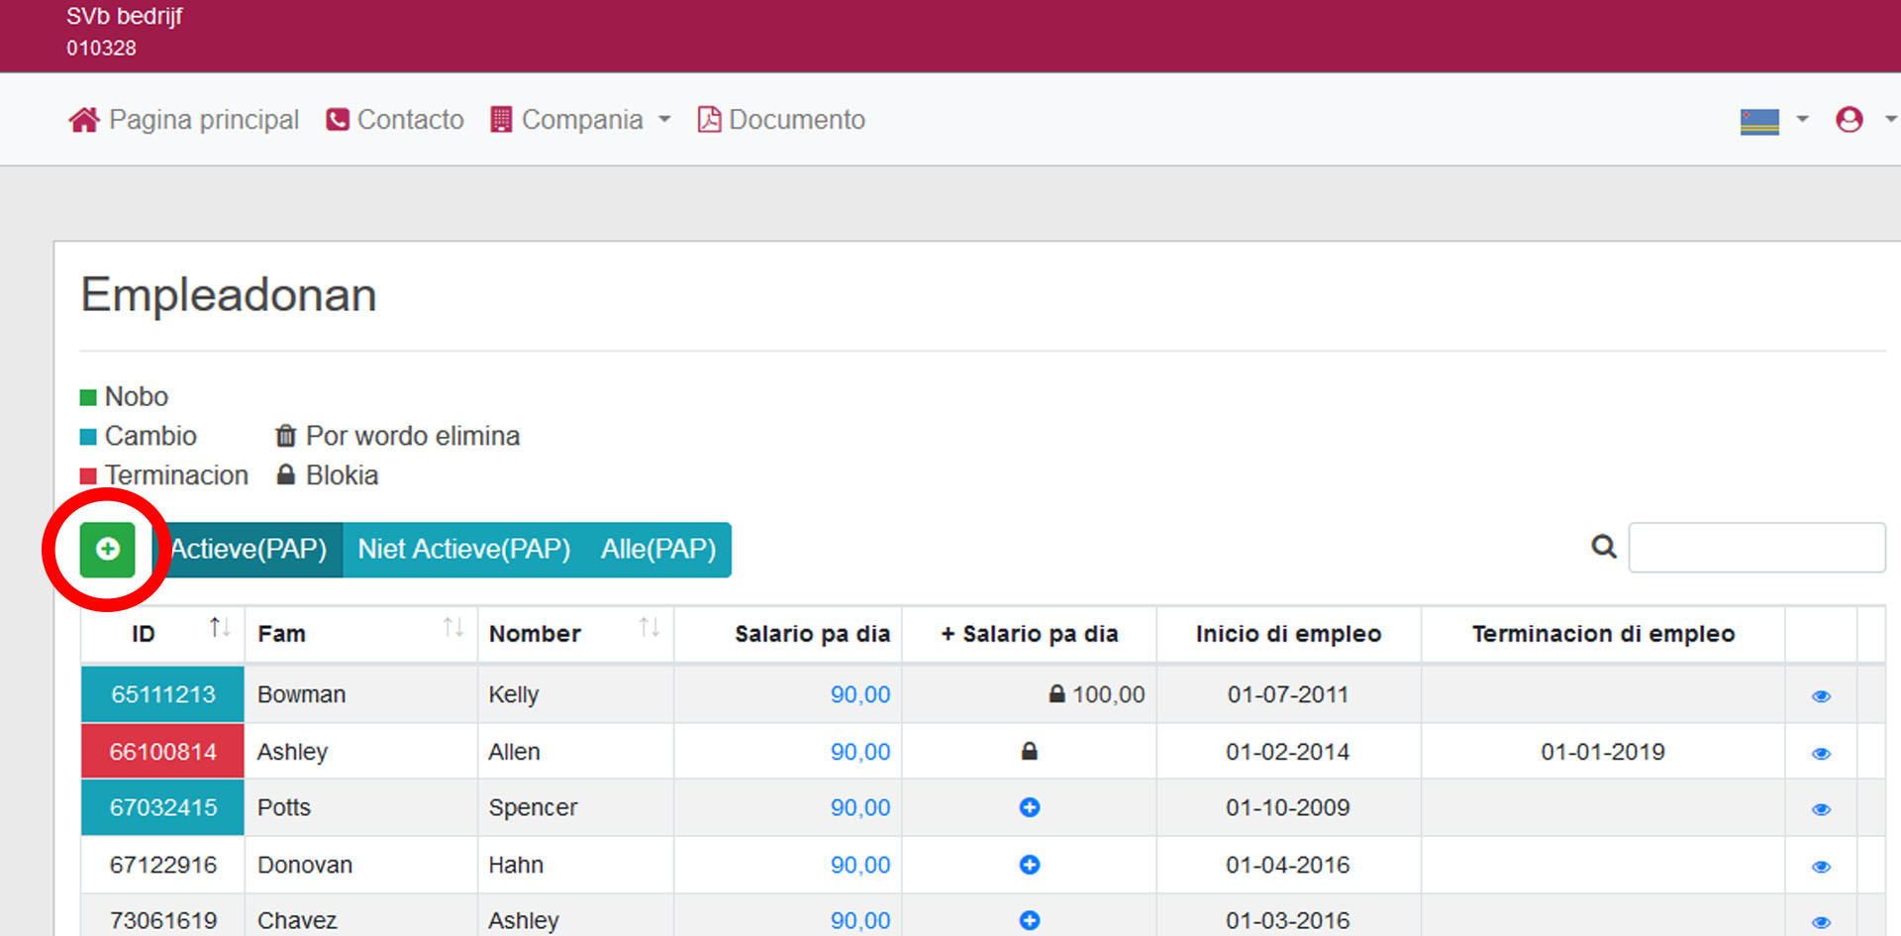Click the search magnifier icon
1901x936 pixels.
point(1603,547)
